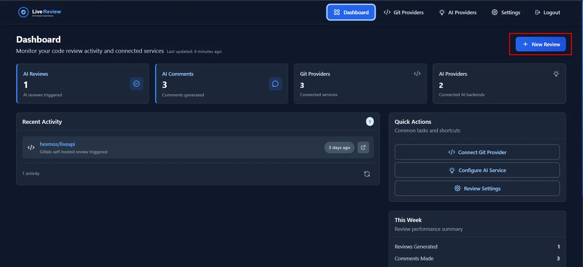Click the Connect Git Provider button
Image resolution: width=583 pixels, height=267 pixels.
477,152
